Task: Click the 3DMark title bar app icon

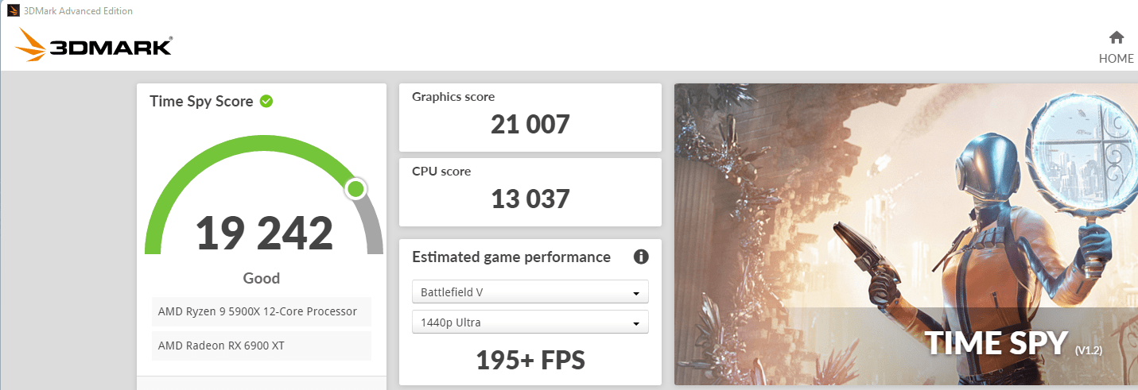Action: pyautogui.click(x=13, y=11)
